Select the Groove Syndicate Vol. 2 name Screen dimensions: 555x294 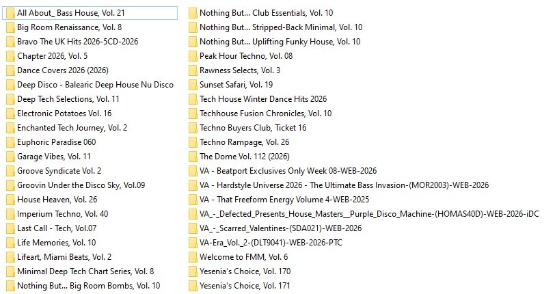pos(59,171)
